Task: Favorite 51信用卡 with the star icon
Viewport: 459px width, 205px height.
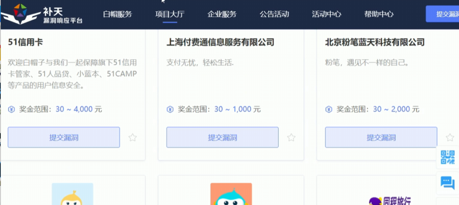Action: click(x=133, y=137)
